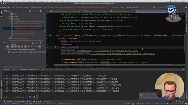This screenshot has height=105, width=188.
Task: Click the Apple menu logo
Action: tap(2, 1)
